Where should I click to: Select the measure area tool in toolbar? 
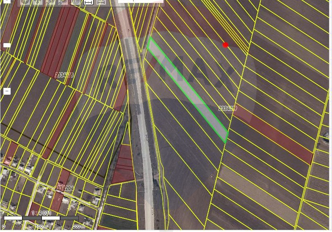[x=101, y=2]
